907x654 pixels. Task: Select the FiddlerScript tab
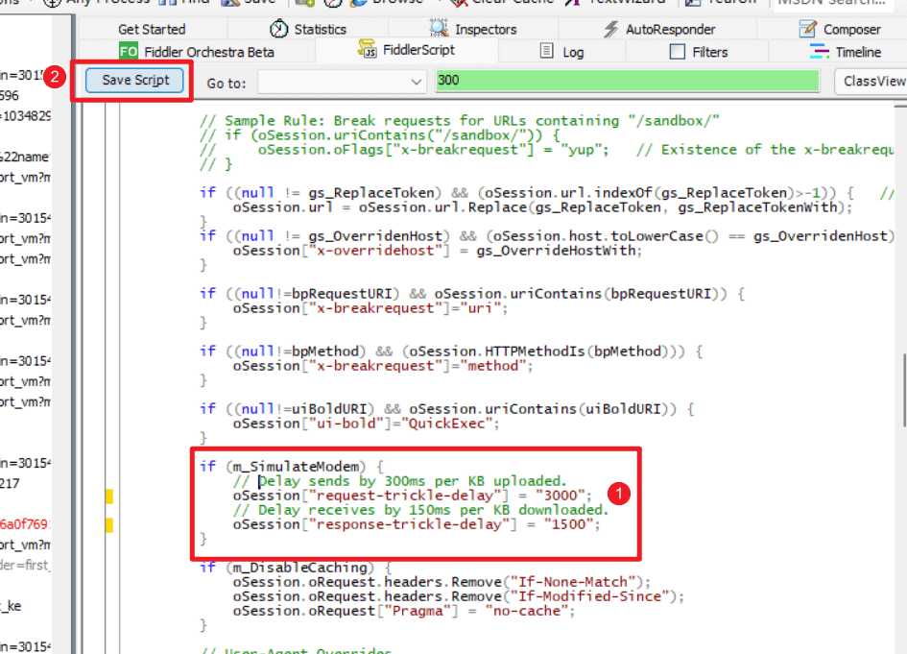407,50
